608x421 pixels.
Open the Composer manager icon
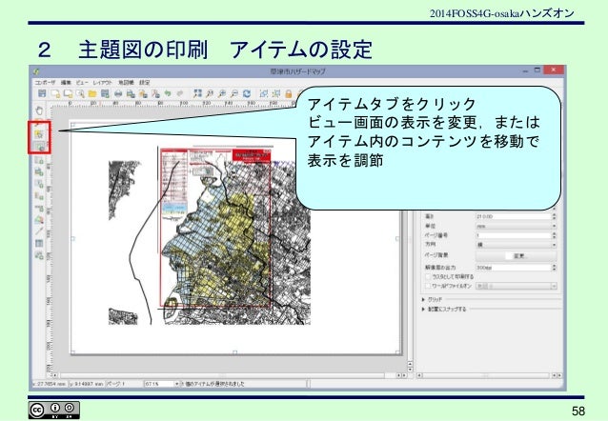click(x=80, y=93)
